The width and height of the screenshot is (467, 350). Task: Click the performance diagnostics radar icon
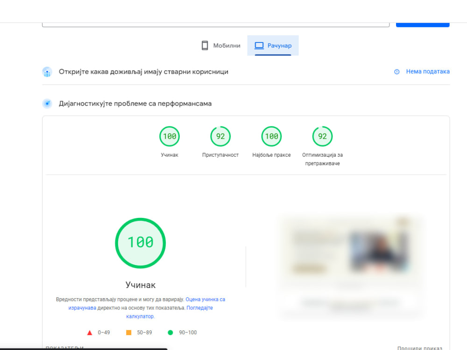point(47,104)
